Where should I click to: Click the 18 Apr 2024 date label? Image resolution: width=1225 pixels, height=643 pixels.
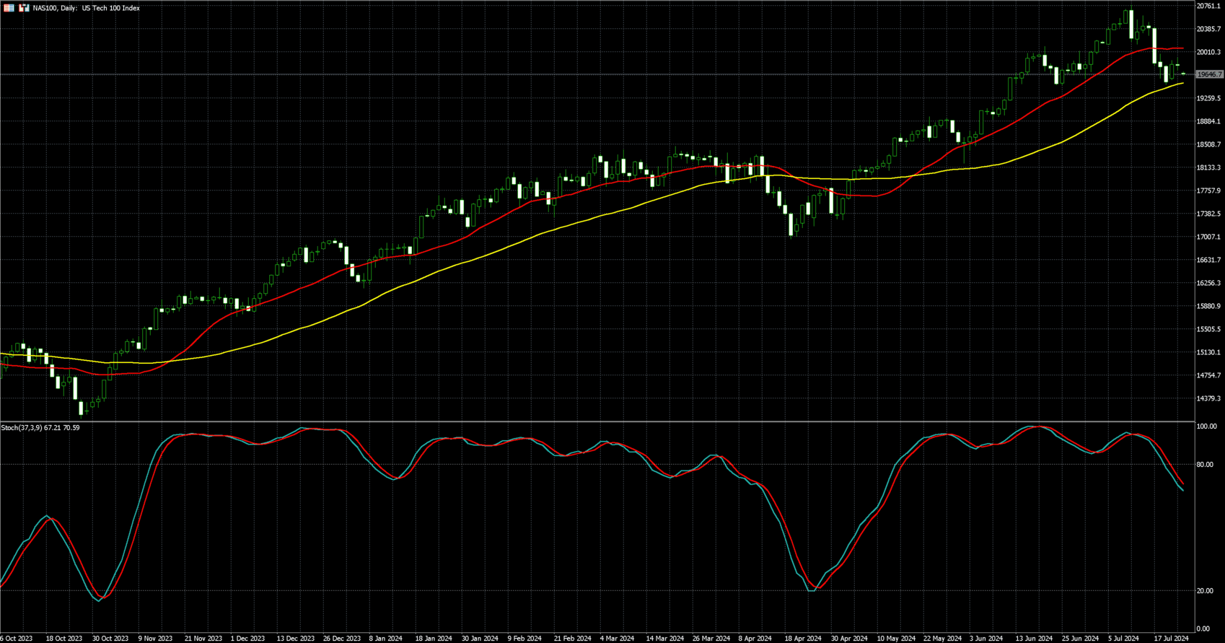pos(803,638)
